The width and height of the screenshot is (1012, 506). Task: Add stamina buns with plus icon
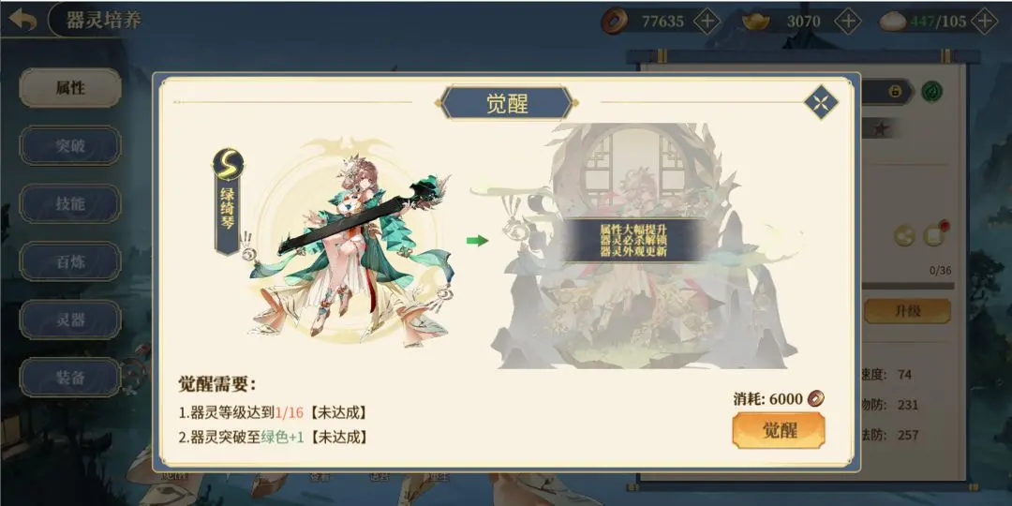click(984, 22)
